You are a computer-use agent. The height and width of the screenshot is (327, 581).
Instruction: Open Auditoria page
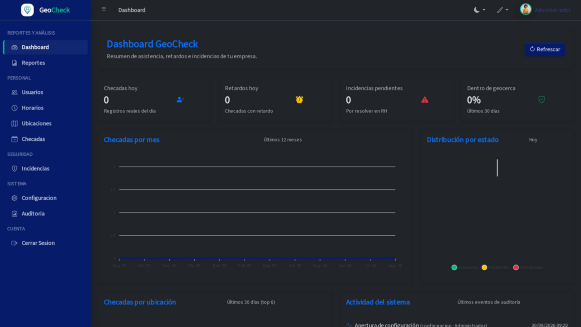tap(45, 213)
